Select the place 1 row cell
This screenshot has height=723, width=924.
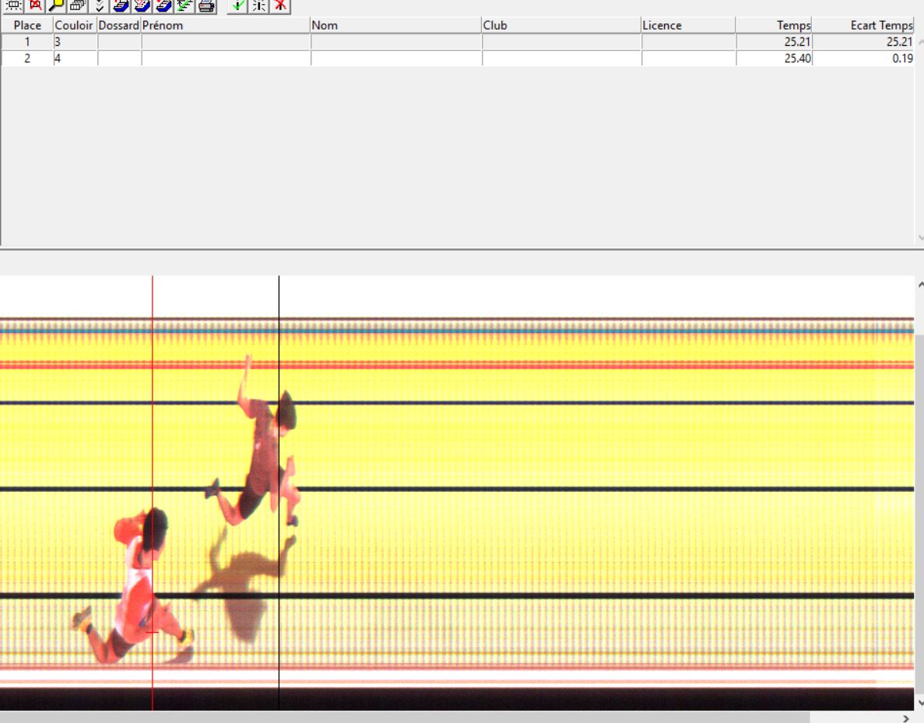coord(27,42)
